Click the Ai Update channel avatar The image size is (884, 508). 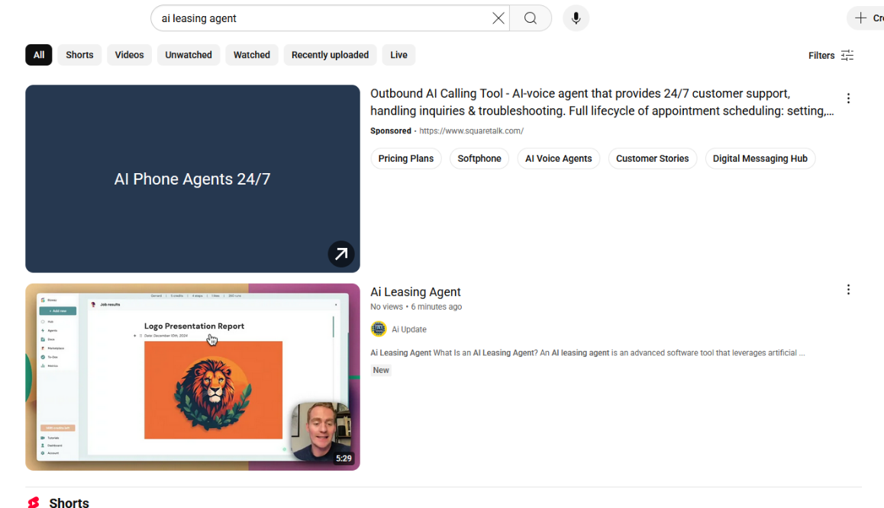click(379, 329)
